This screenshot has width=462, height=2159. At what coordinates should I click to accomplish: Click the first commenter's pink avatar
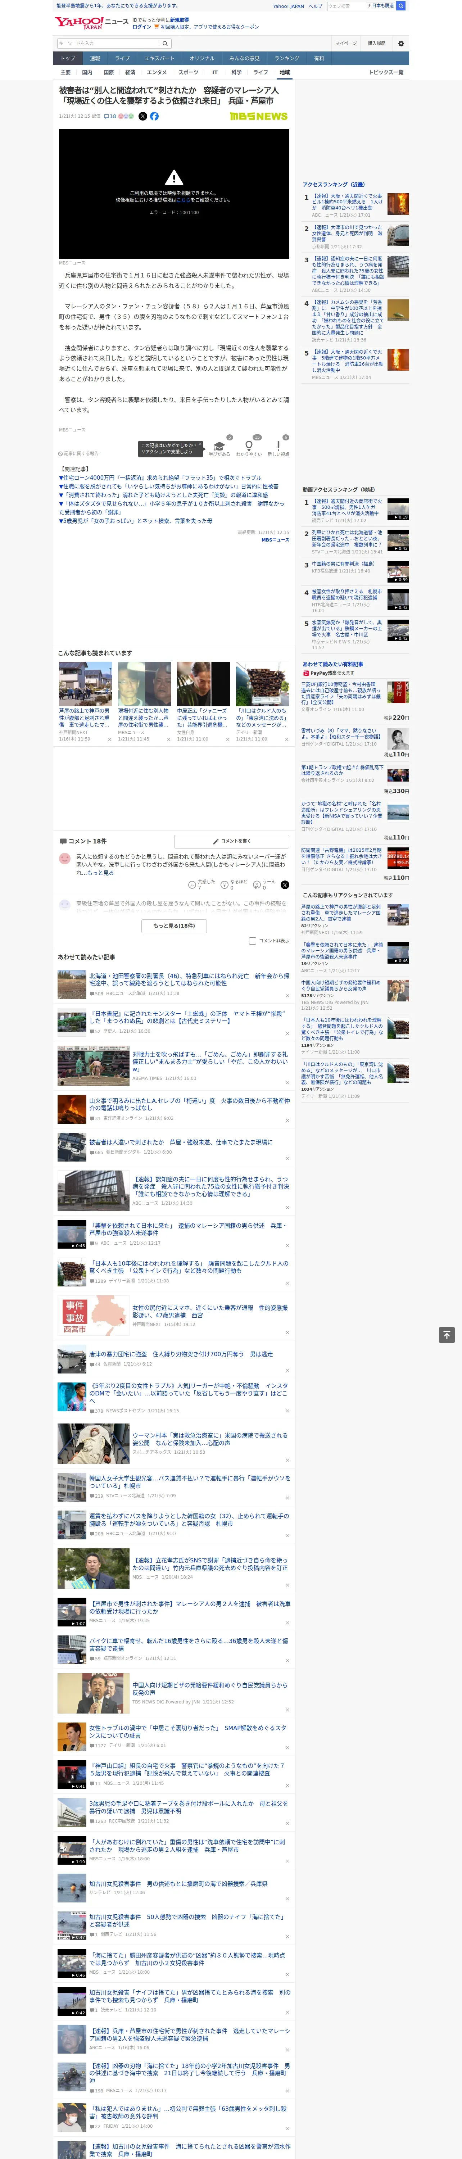(x=64, y=859)
